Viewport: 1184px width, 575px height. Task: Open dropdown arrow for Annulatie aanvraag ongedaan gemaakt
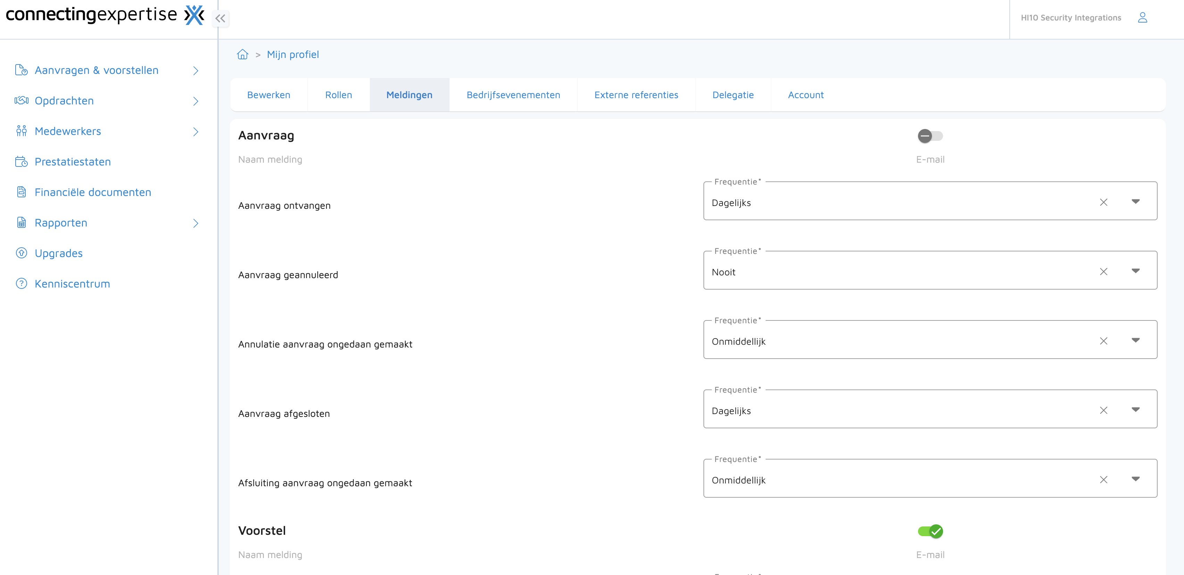tap(1136, 340)
